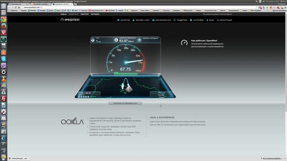Open Настройки in Speedtest header
Viewport: 287px width, 161px height.
tap(197, 20)
